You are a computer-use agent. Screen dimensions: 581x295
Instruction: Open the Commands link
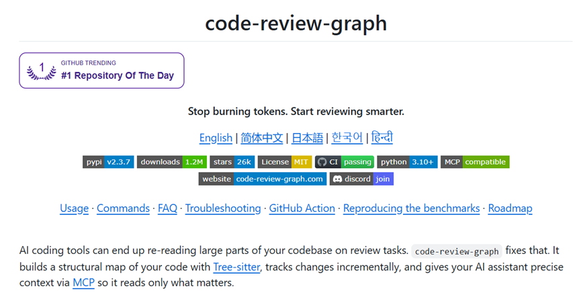coord(123,208)
